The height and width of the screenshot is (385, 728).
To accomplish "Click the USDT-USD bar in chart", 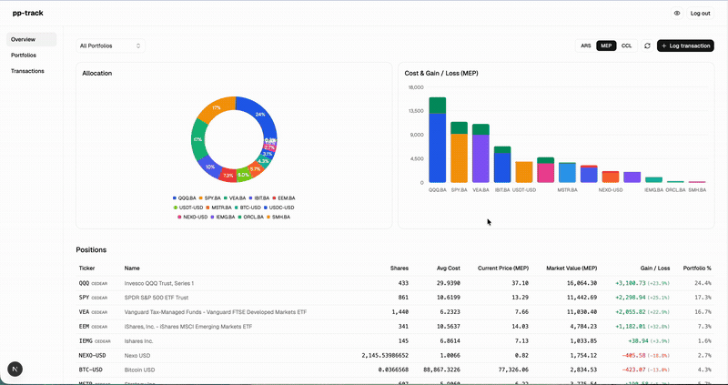I will click(x=524, y=172).
